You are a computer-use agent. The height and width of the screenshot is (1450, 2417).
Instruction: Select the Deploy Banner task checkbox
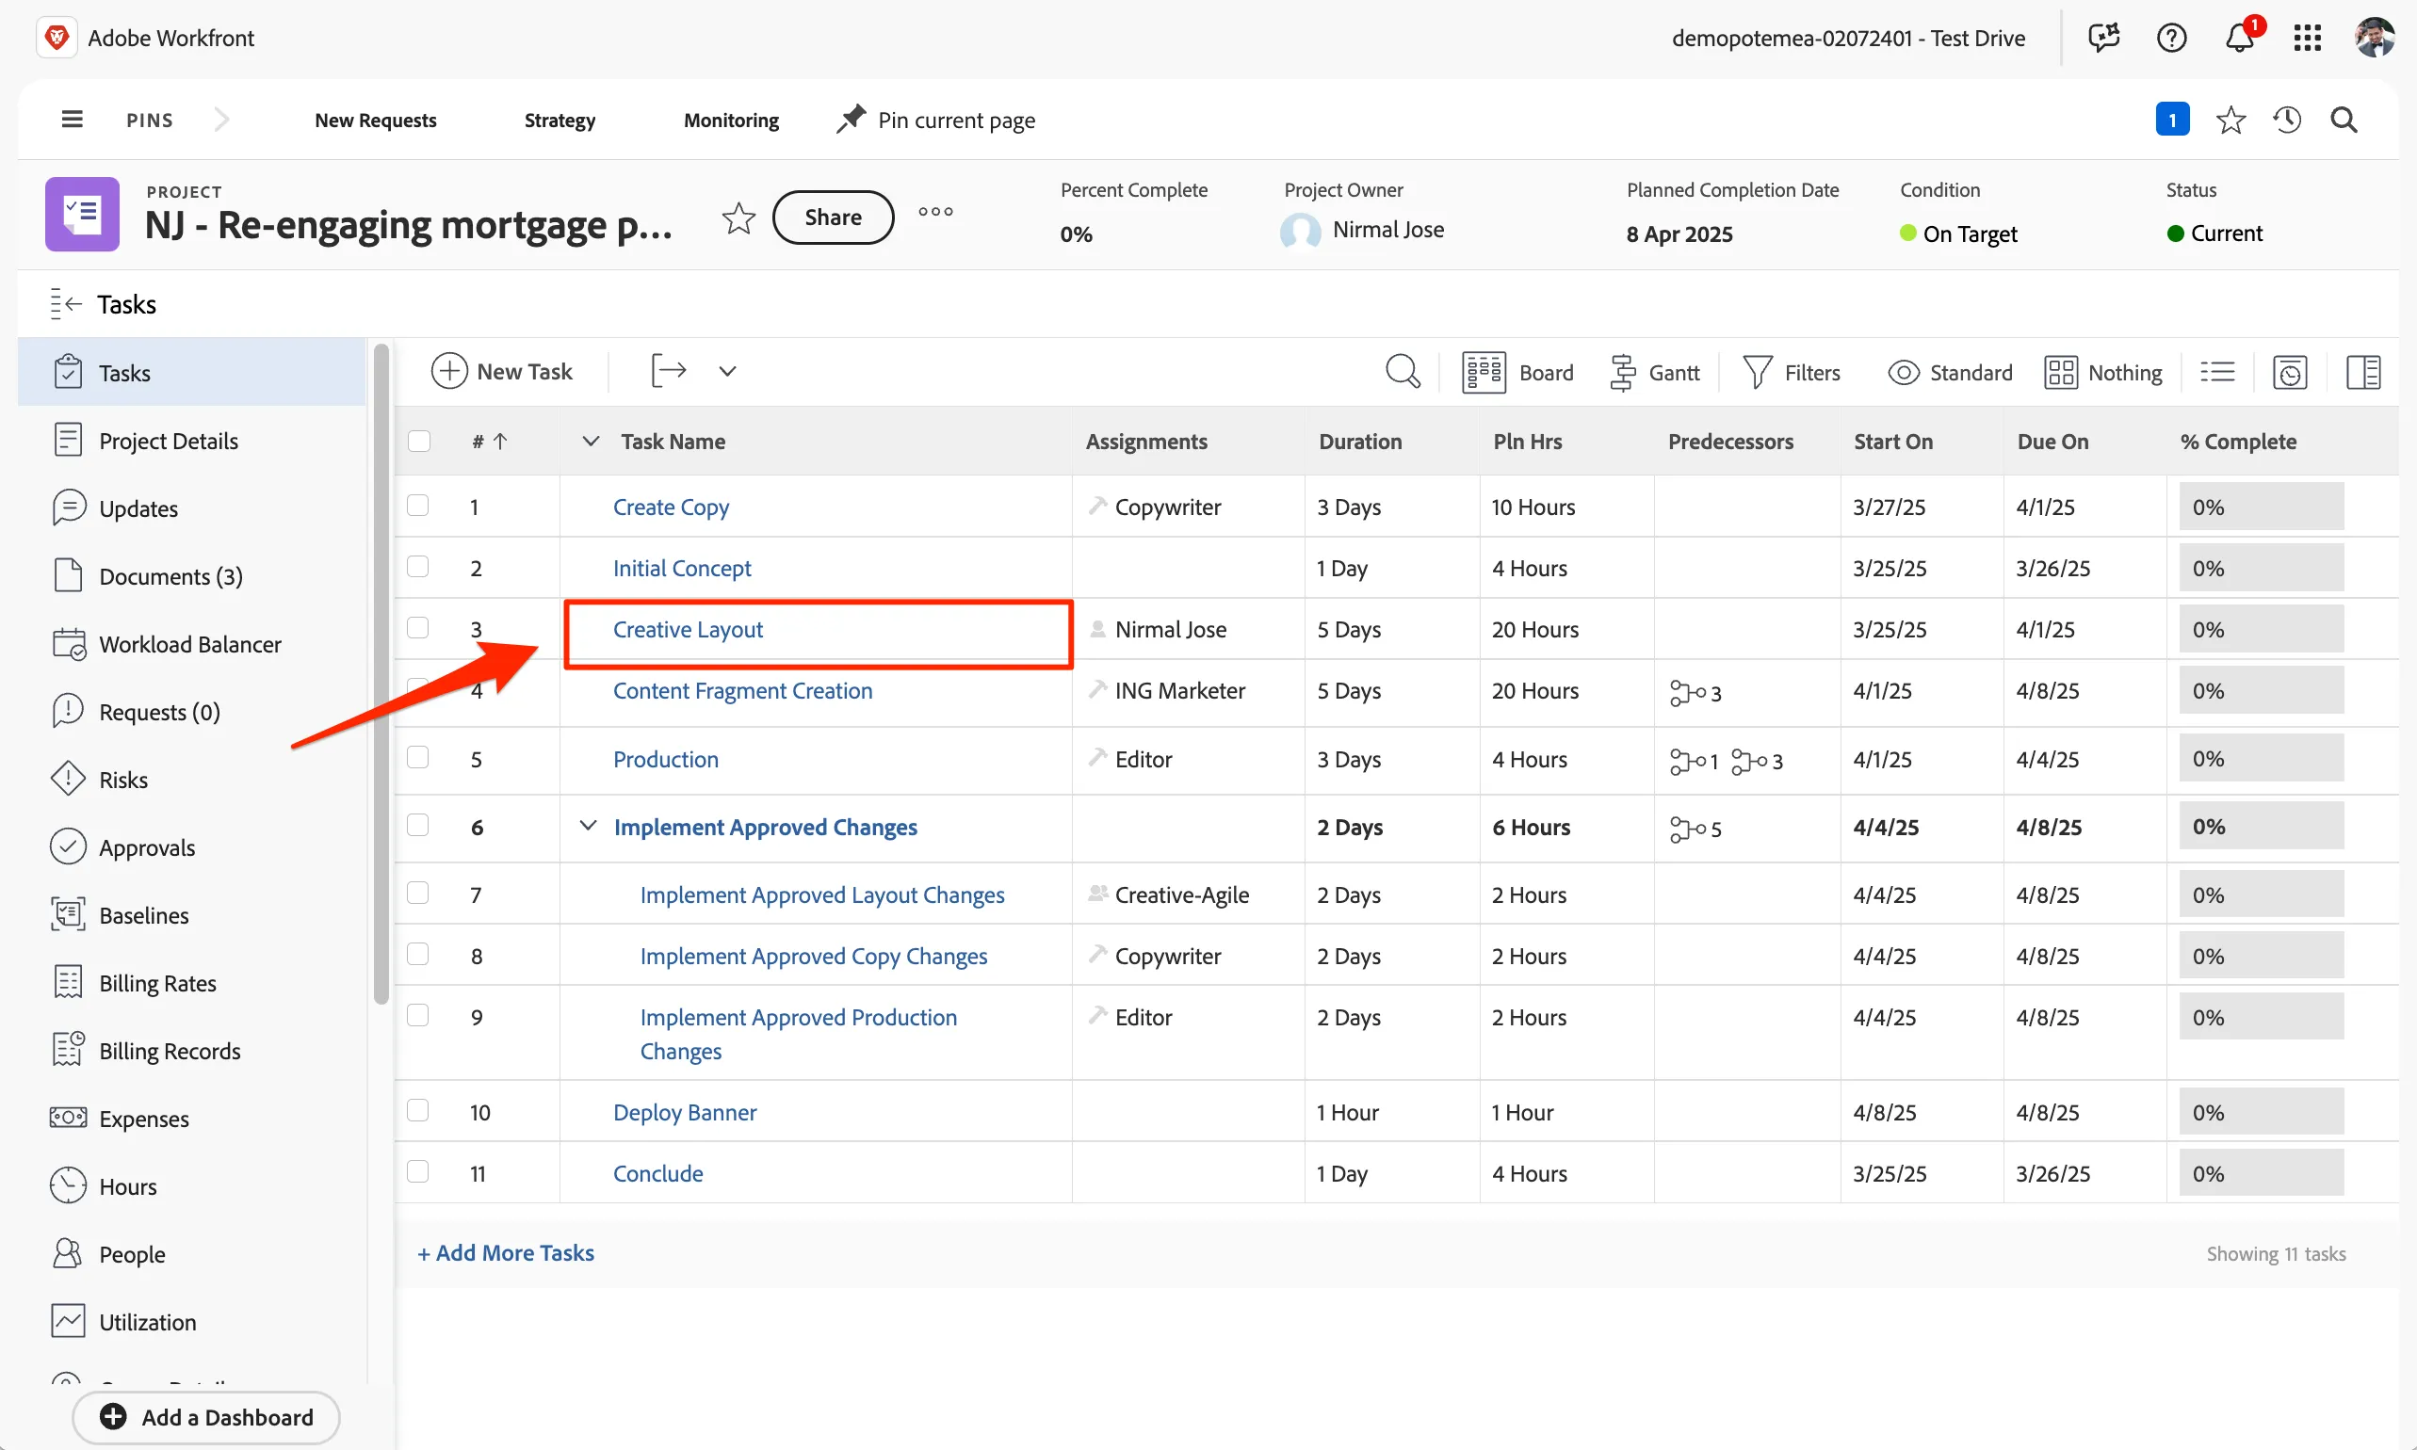[x=418, y=1110]
